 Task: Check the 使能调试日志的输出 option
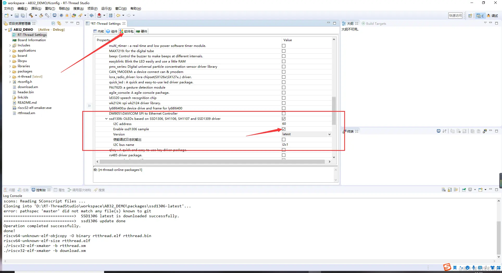(x=284, y=140)
